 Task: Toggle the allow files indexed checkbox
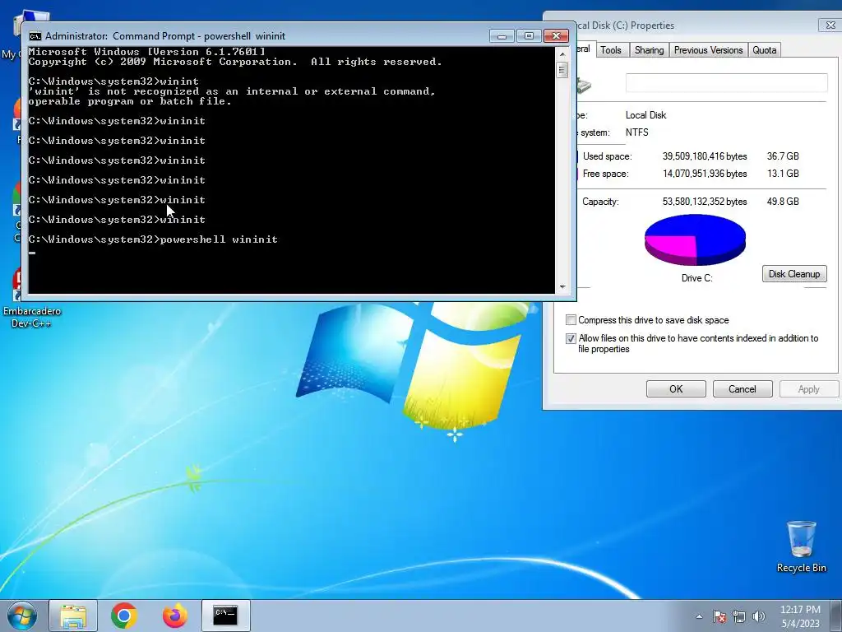coord(571,338)
